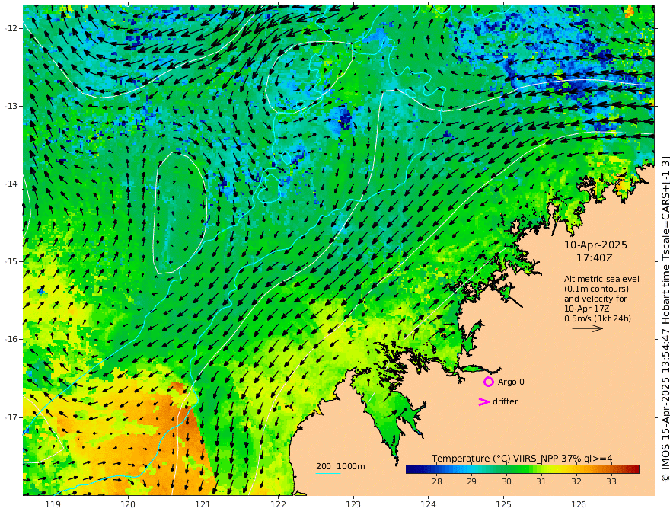Click the 'Altimetric sealevel' caption line
This screenshot has width=670, height=518.
(601, 279)
